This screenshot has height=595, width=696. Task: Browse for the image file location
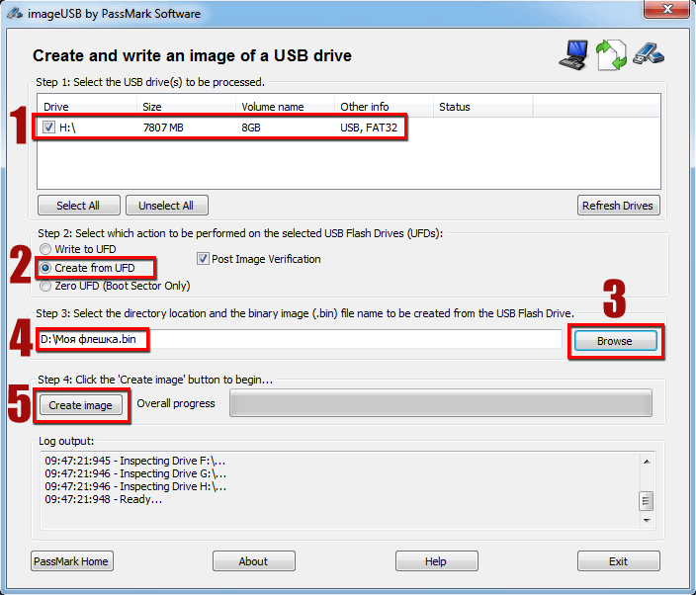pyautogui.click(x=614, y=340)
